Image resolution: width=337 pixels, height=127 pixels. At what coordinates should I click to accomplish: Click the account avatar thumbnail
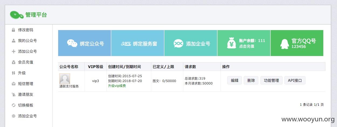(x=65, y=79)
